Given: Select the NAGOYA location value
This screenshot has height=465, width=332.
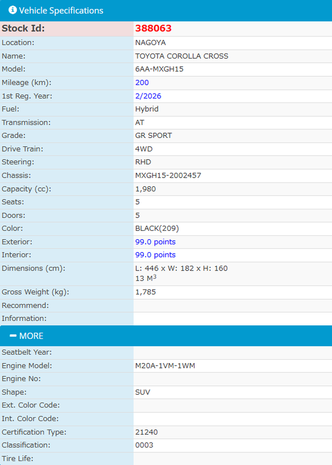Looking at the screenshot, I should coord(151,43).
